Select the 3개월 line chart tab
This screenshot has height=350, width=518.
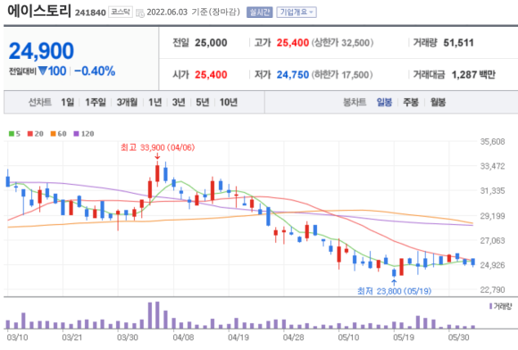(127, 103)
